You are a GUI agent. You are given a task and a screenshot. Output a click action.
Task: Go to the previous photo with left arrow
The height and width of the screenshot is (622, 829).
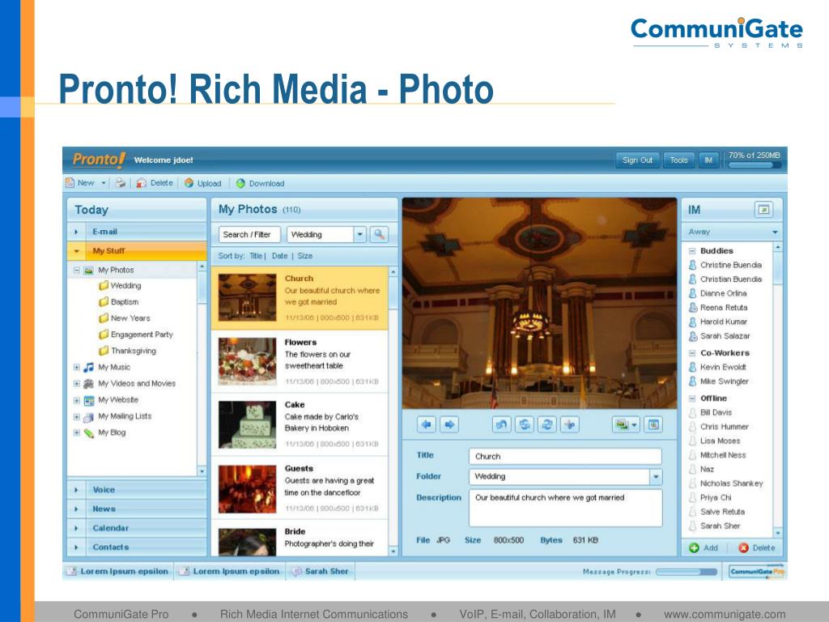pyautogui.click(x=427, y=424)
